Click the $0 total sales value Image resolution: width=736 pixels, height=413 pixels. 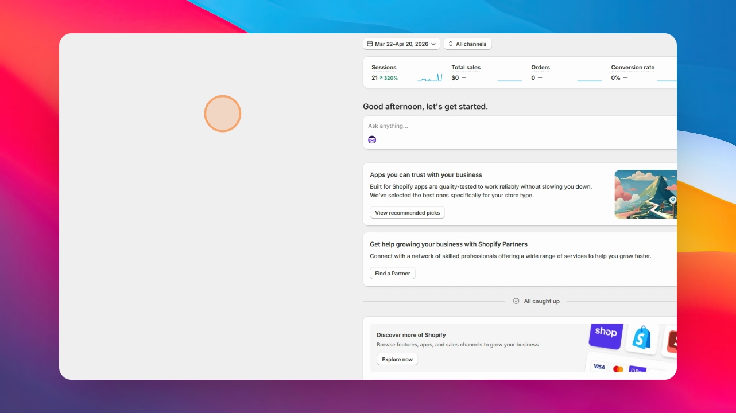(x=455, y=78)
